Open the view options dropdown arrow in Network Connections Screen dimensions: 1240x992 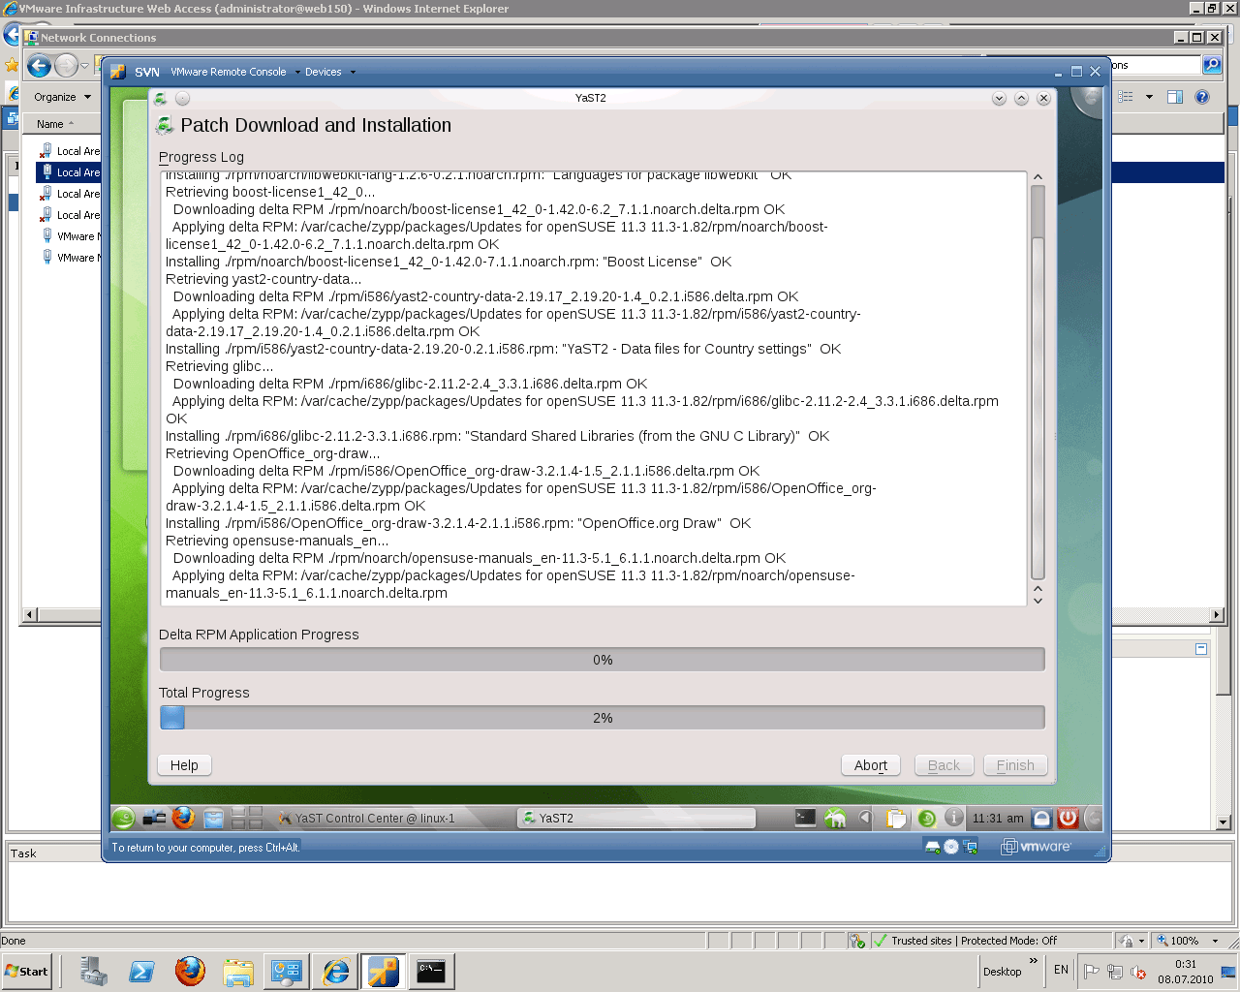coord(1150,97)
